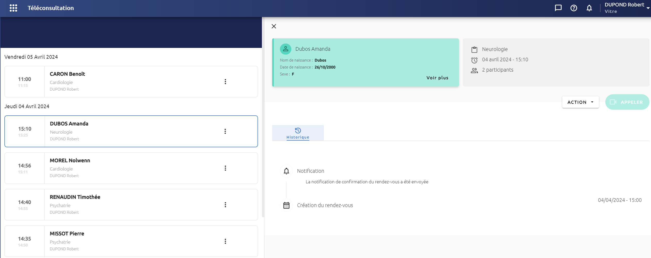The image size is (651, 258).
Task: Select the CARON Benoît 11:00 appointment
Action: 131,82
